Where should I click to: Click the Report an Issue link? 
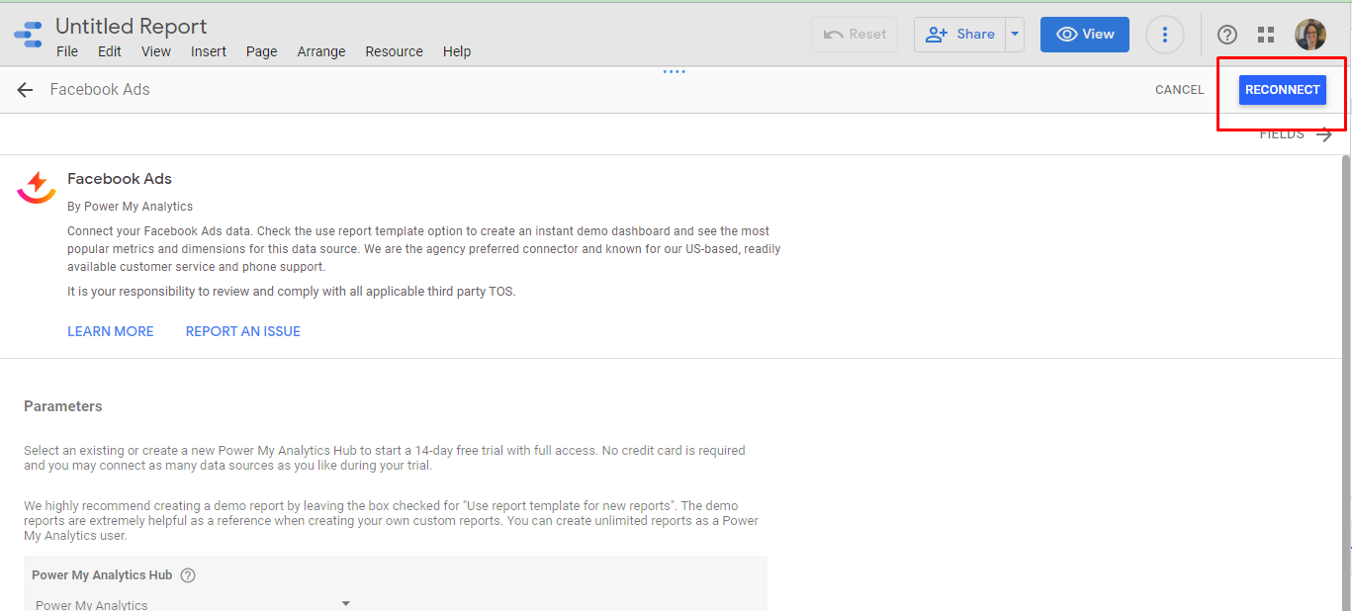point(243,331)
